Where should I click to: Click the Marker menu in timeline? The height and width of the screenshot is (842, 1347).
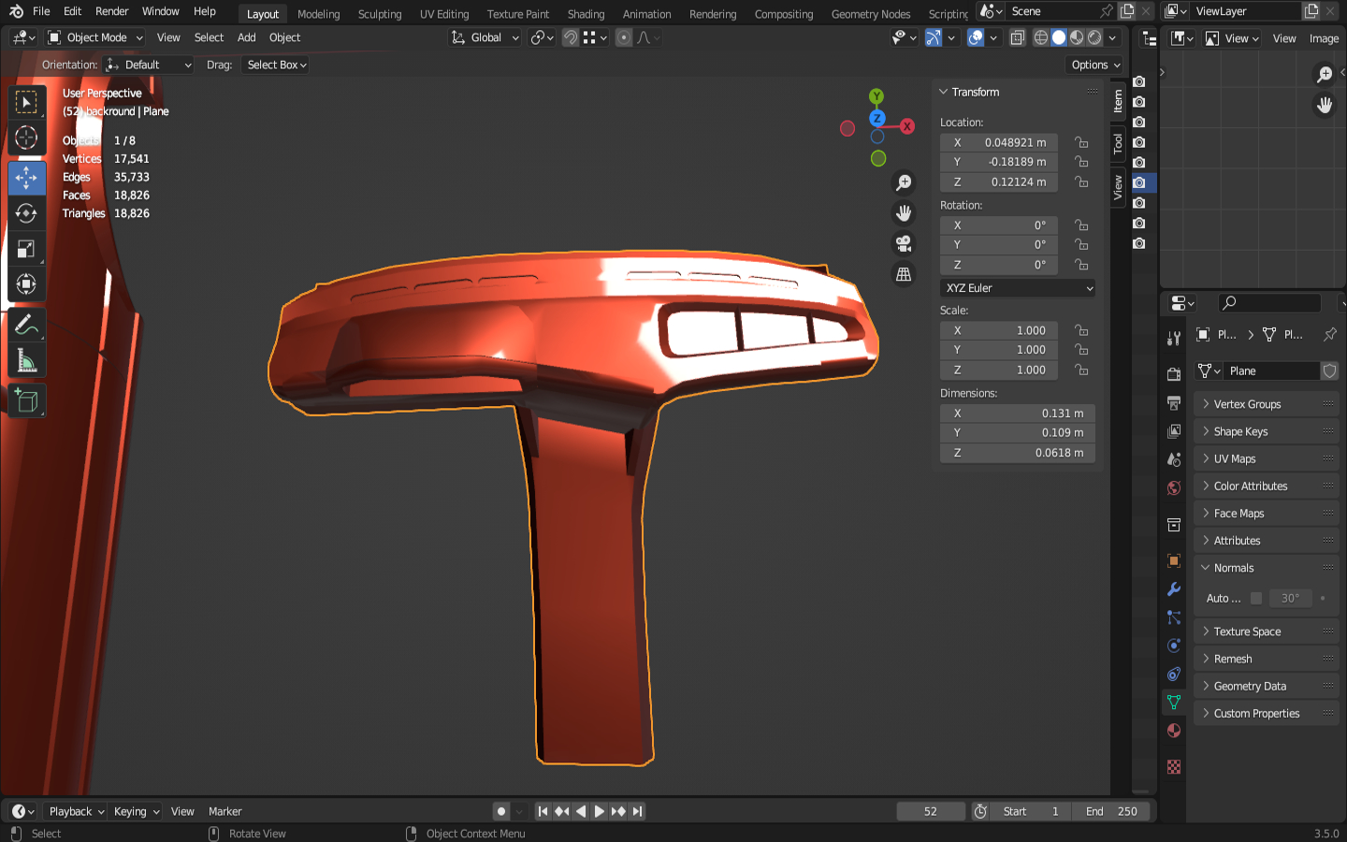[x=225, y=811]
